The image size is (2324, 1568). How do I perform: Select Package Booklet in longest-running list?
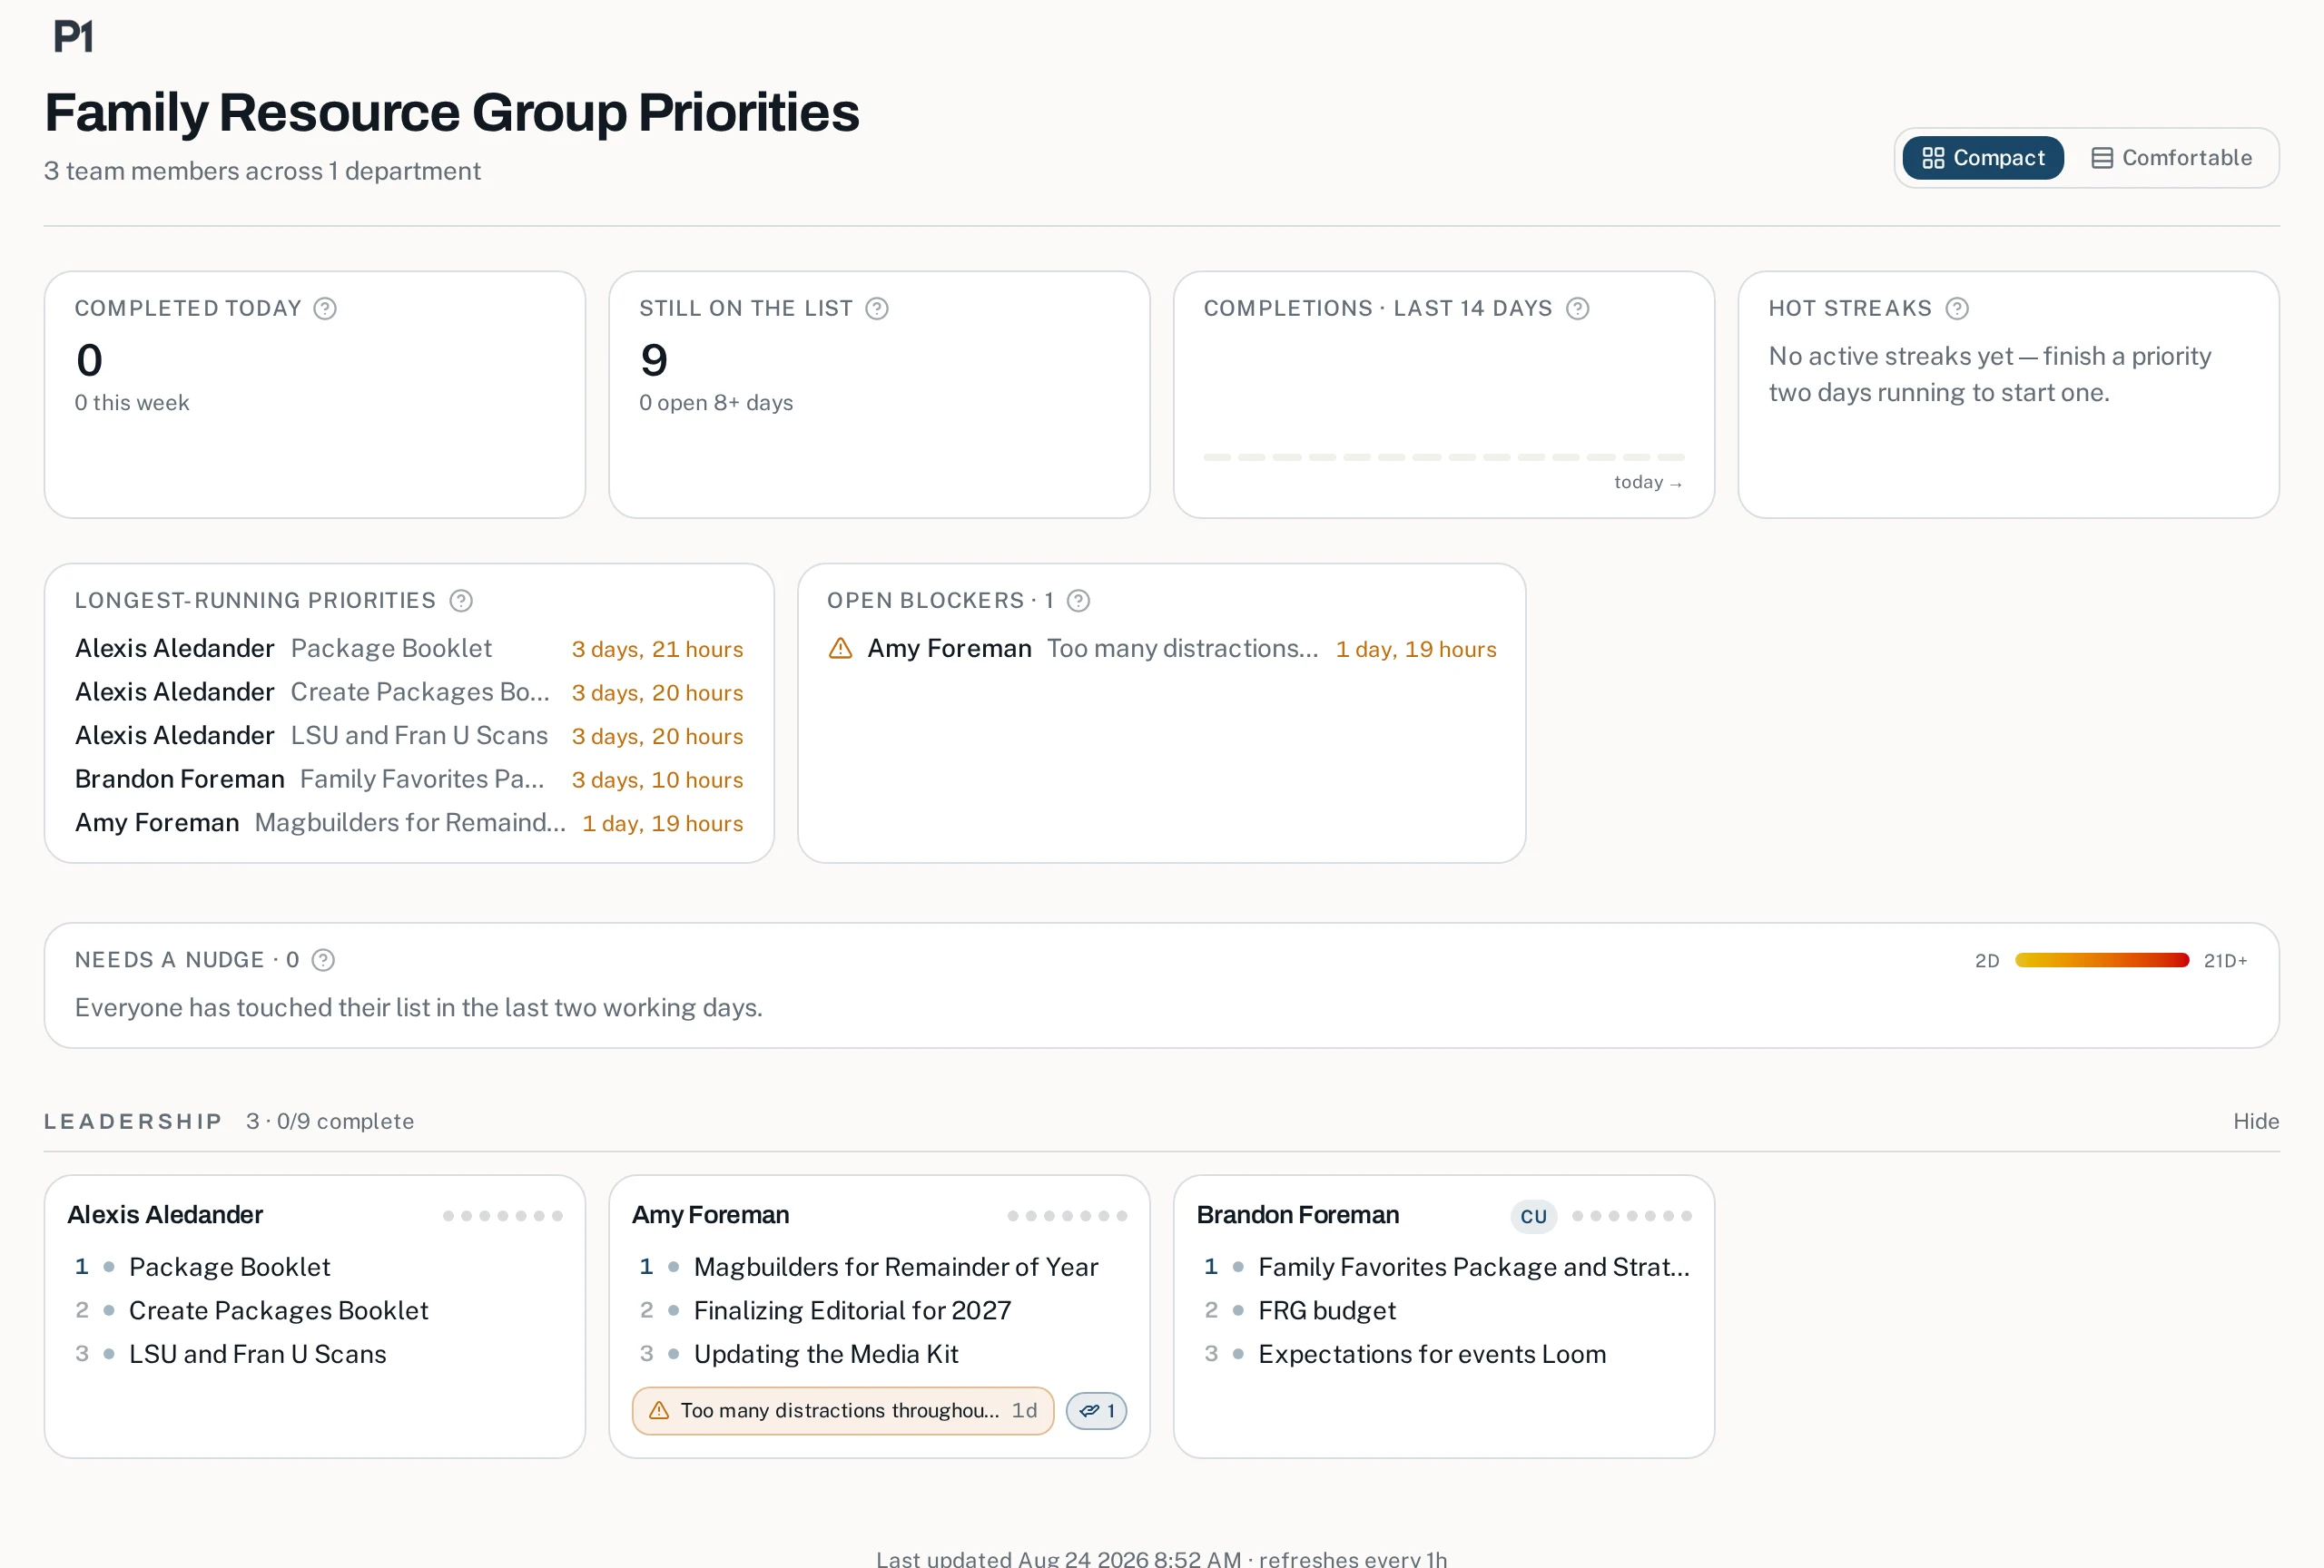409,649
